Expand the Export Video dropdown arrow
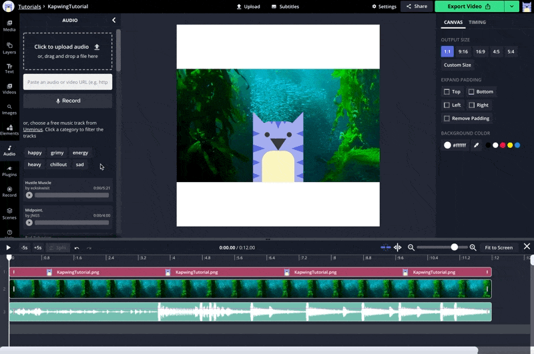The width and height of the screenshot is (534, 354). (511, 7)
